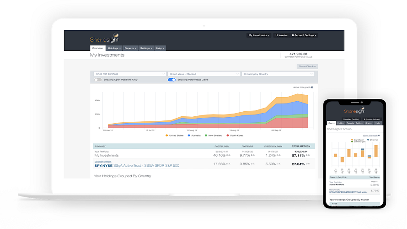
Task: Click the Share Checker button
Action: tap(307, 66)
